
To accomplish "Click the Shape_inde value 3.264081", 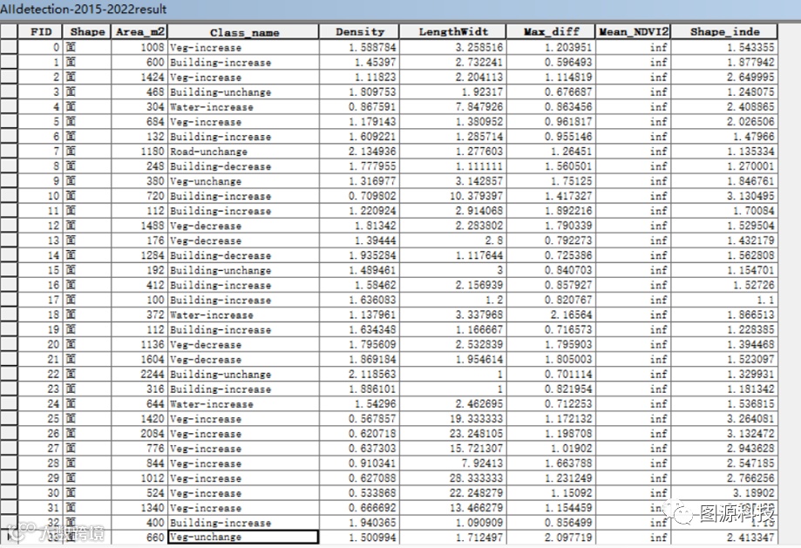I will pyautogui.click(x=724, y=419).
